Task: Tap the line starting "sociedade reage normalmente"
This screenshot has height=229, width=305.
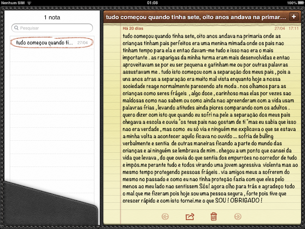Action: pyautogui.click(x=204, y=86)
